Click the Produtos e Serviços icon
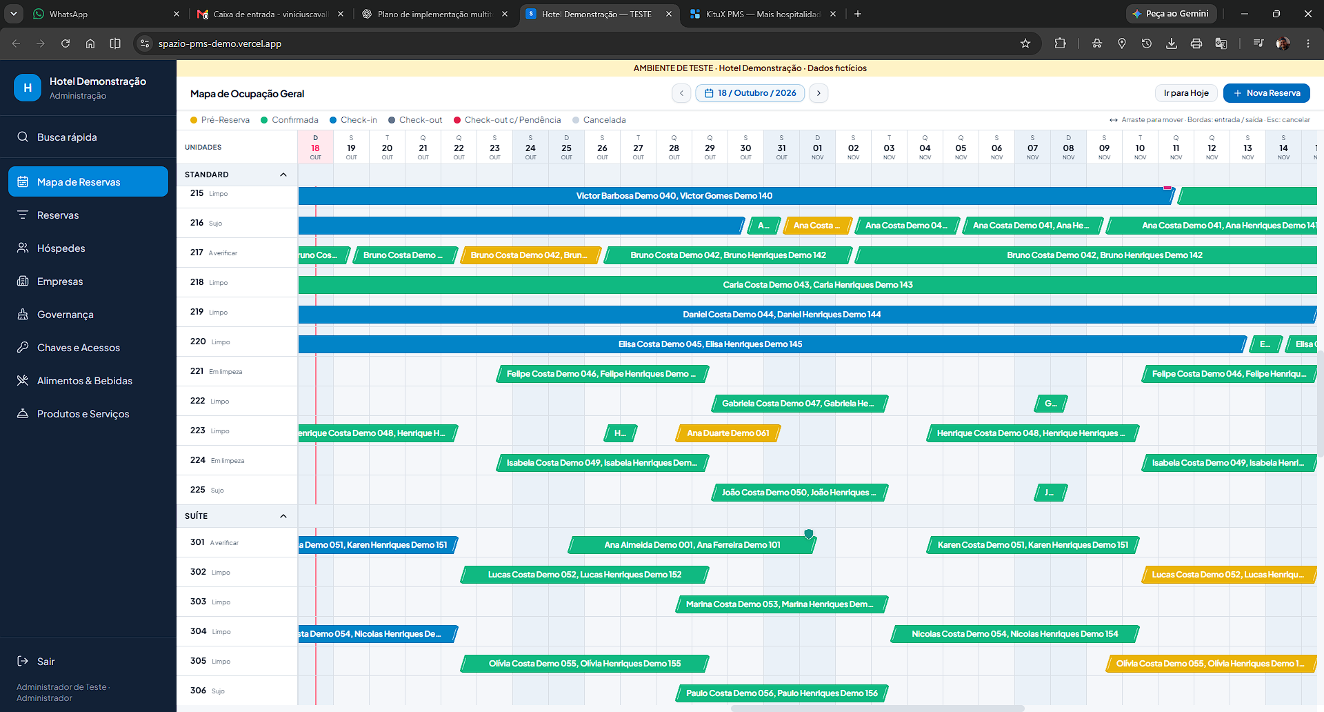Image resolution: width=1324 pixels, height=712 pixels. [x=23, y=414]
